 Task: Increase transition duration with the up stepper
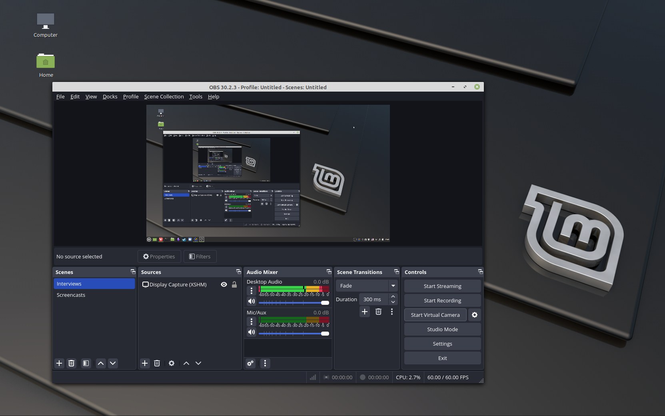coord(393,296)
